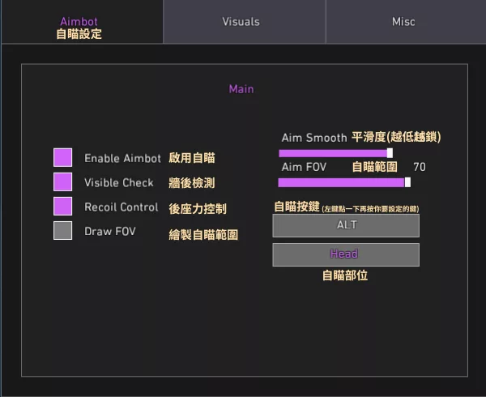Click the Recoil Control text label
Screen dimensions: 486x397
(x=121, y=207)
